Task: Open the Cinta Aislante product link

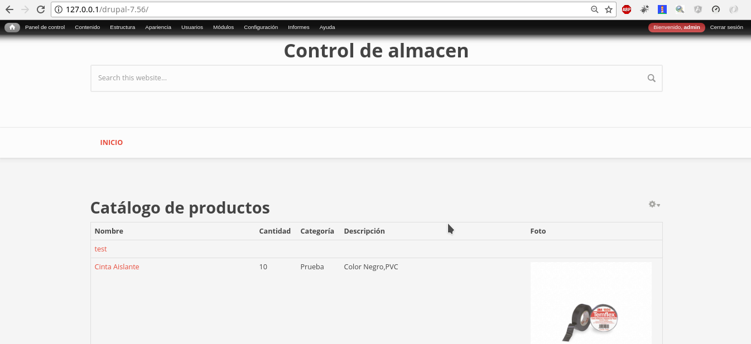Action: tap(117, 267)
